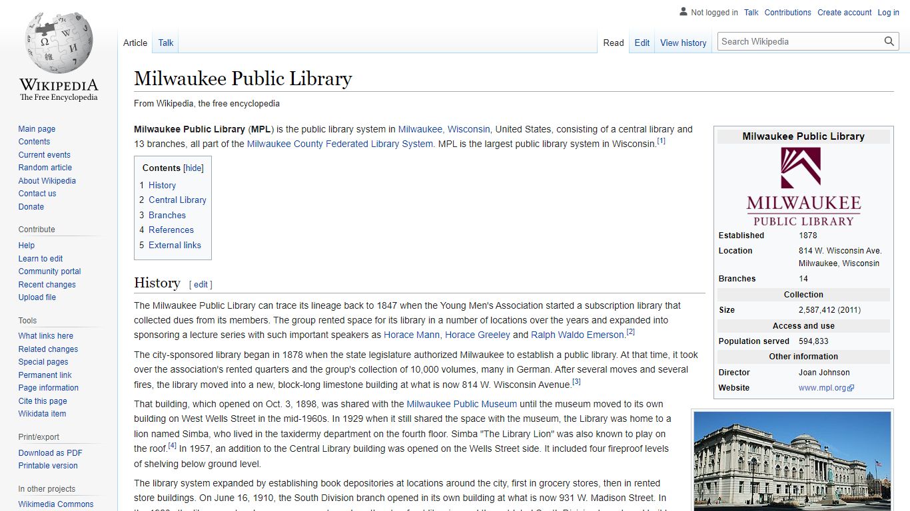Viewport: 910px width, 511px height.
Task: Switch to the Talk tab
Action: click(x=166, y=43)
